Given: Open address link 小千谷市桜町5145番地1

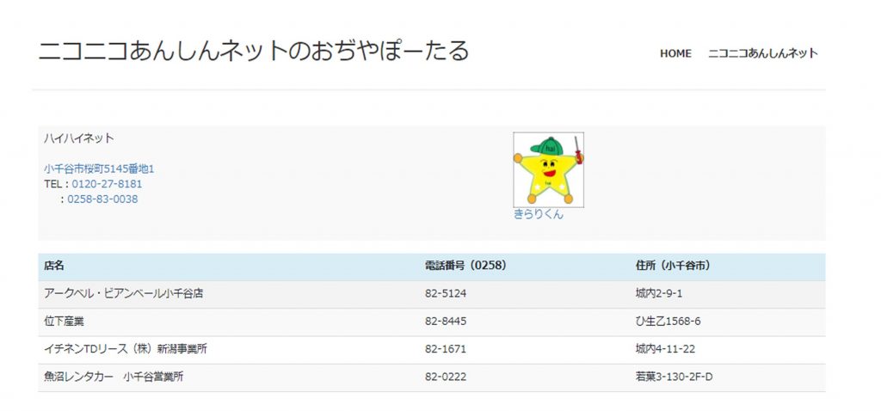Looking at the screenshot, I should tap(99, 169).
